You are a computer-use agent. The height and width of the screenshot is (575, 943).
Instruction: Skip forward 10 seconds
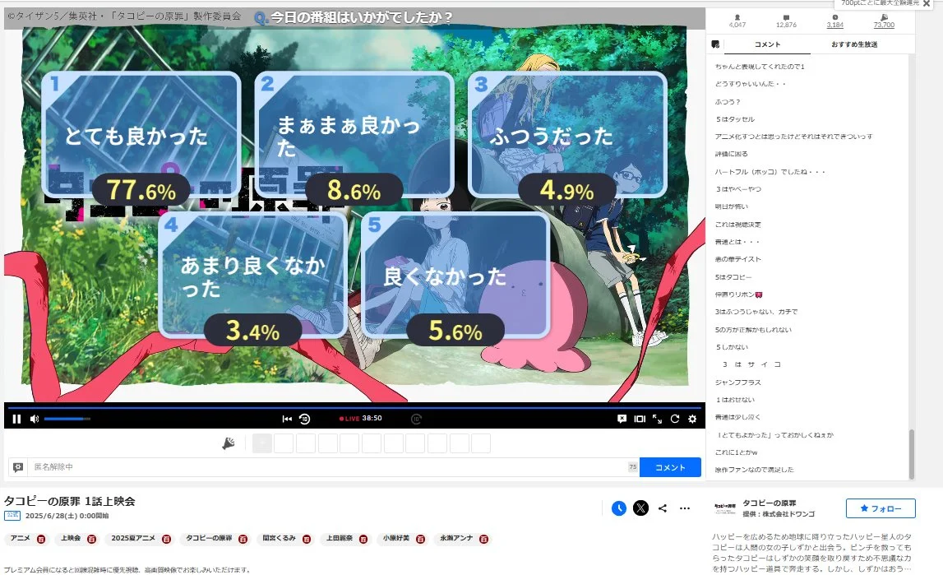click(x=416, y=419)
